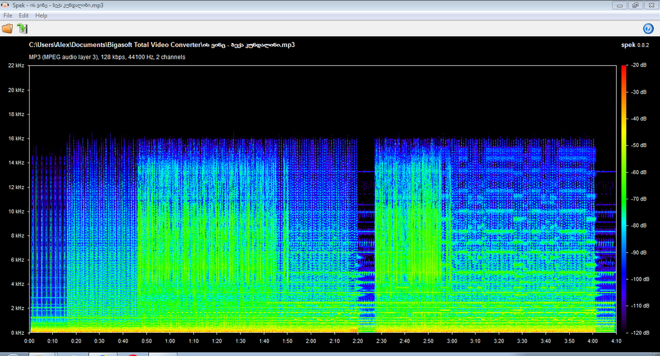Click the -40 dB scale label
This screenshot has width=660, height=356.
tap(639, 119)
